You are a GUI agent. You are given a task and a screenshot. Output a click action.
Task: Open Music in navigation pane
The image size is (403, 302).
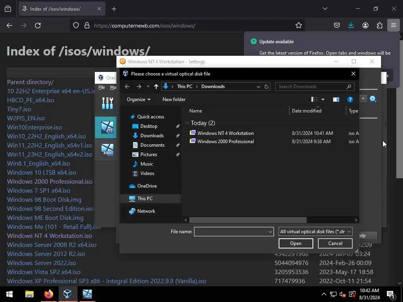pyautogui.click(x=146, y=164)
